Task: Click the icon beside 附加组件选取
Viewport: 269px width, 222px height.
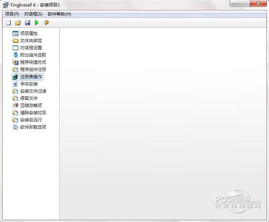Action: (15, 55)
